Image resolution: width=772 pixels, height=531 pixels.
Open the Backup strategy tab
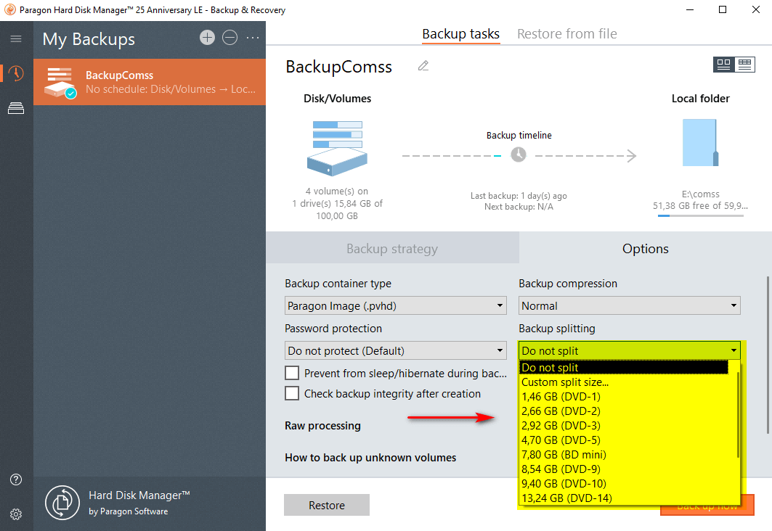(392, 248)
